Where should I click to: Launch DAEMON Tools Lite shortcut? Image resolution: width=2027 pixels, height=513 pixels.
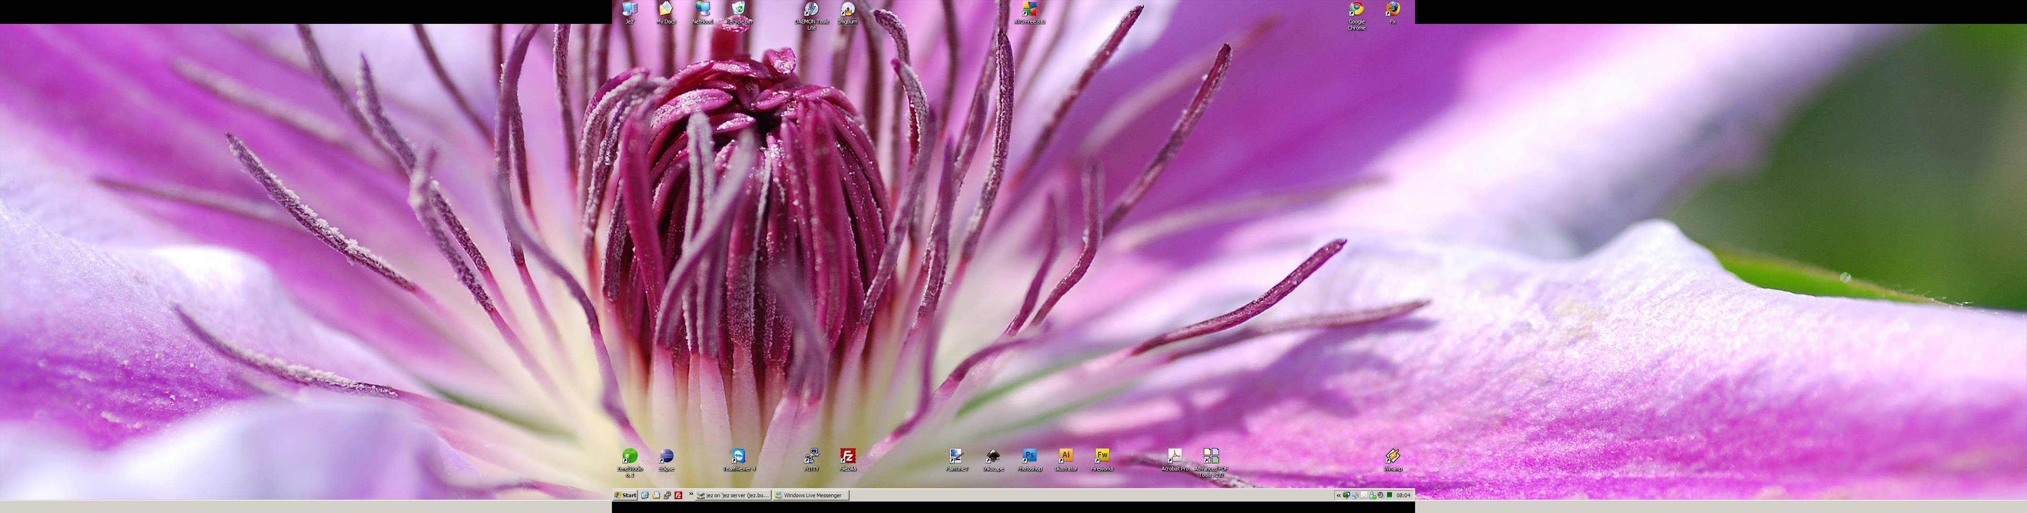(x=811, y=15)
